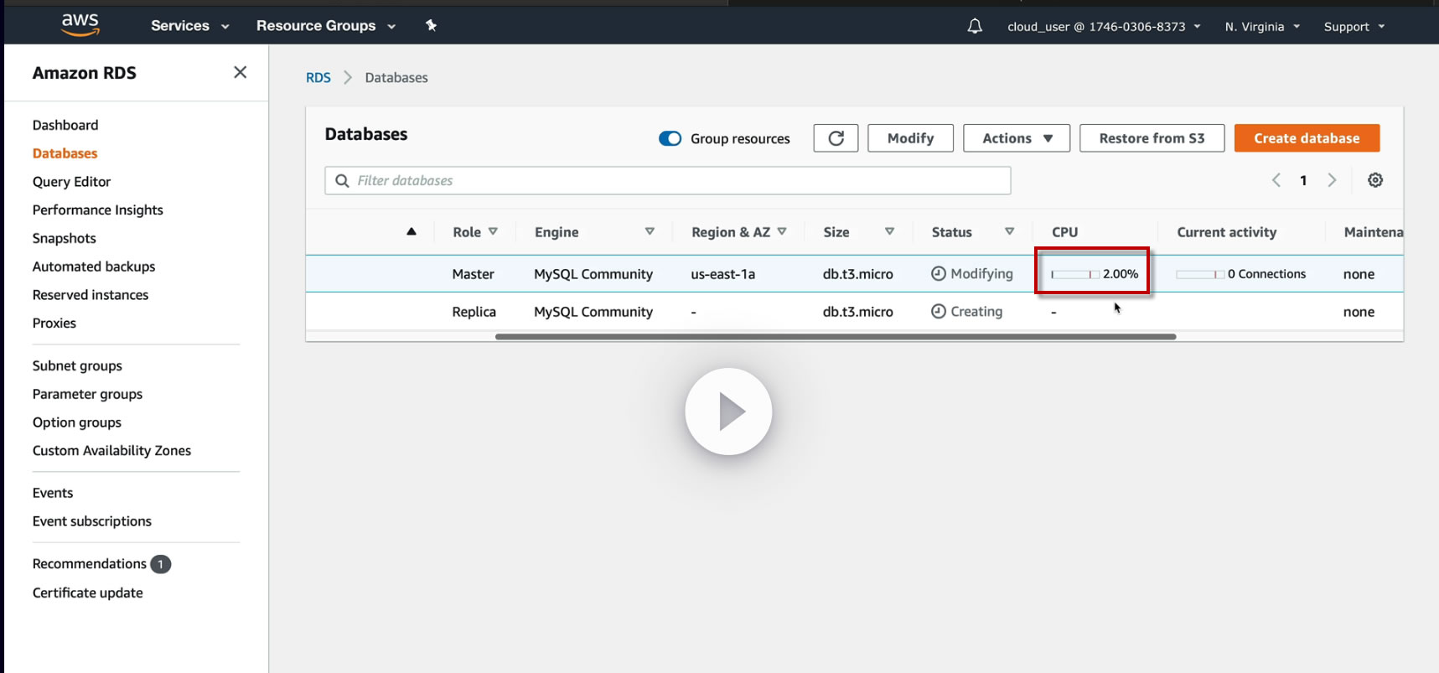Screen dimensions: 1439x673
Task: Open Recommendations in the sidebar
Action: pos(90,564)
